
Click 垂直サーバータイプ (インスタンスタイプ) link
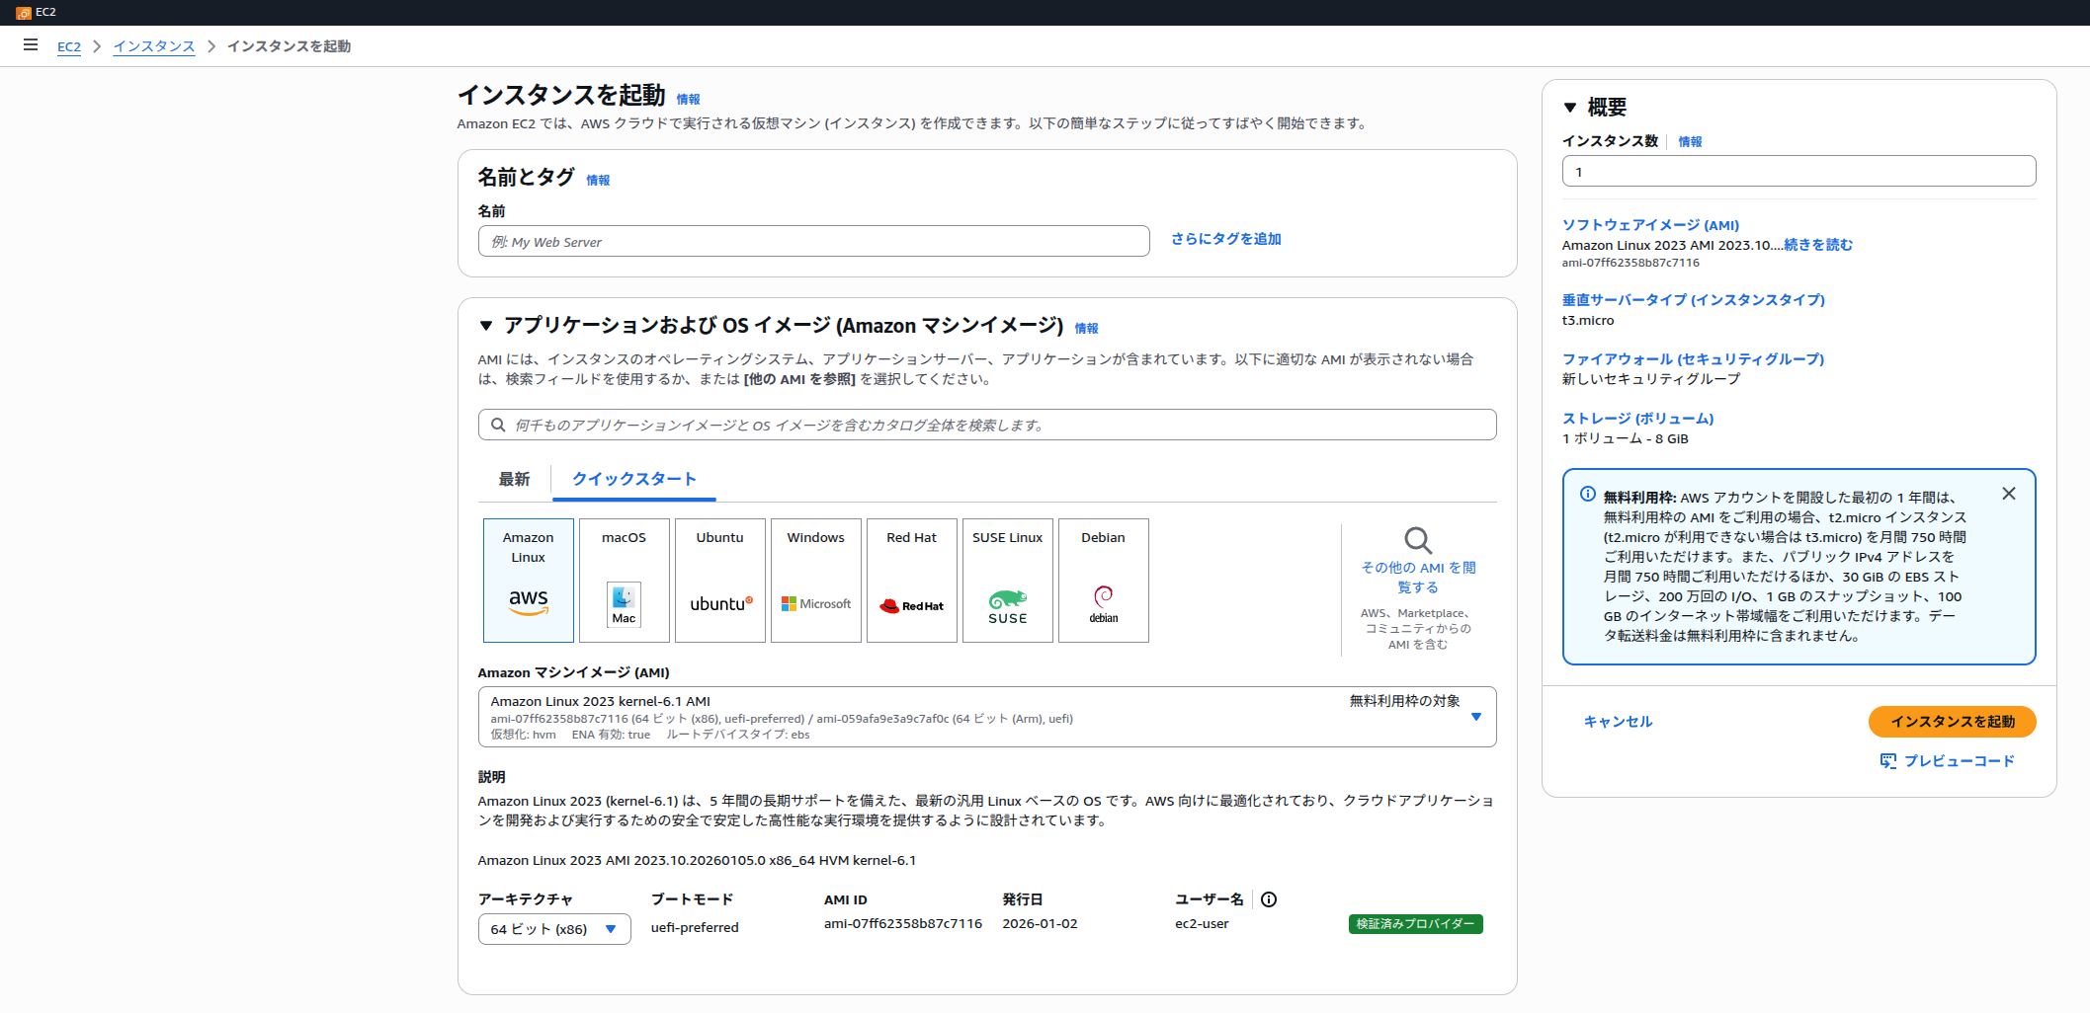coord(1693,300)
